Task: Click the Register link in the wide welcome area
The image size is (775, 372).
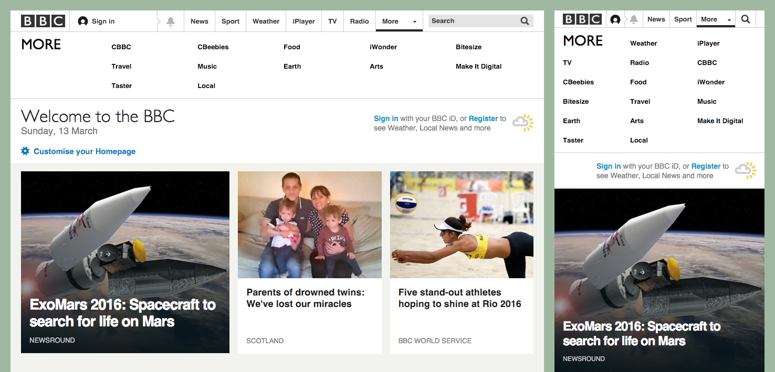Action: 484,118
